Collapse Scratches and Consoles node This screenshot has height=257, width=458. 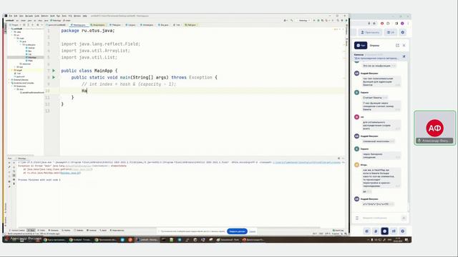click(x=9, y=83)
